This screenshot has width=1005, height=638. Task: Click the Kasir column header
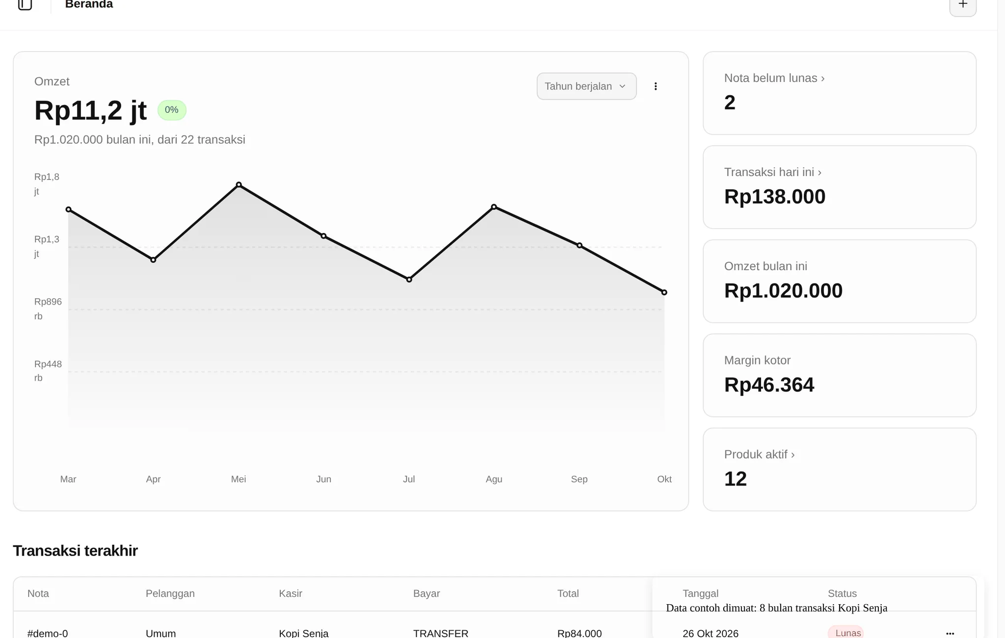[291, 593]
